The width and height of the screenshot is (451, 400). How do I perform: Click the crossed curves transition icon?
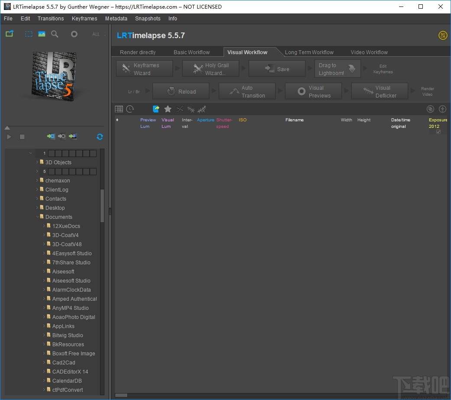(180, 109)
